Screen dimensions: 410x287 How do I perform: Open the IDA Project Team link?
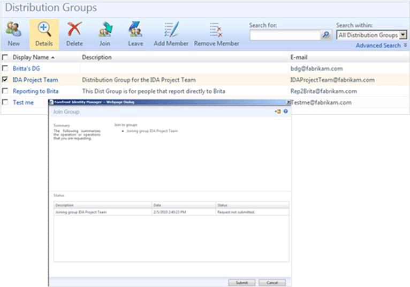[35, 80]
